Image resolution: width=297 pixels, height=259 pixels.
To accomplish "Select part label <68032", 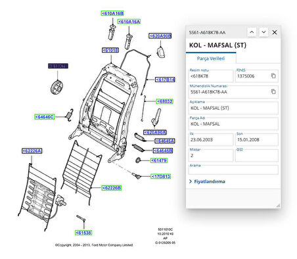I will pos(165,101).
